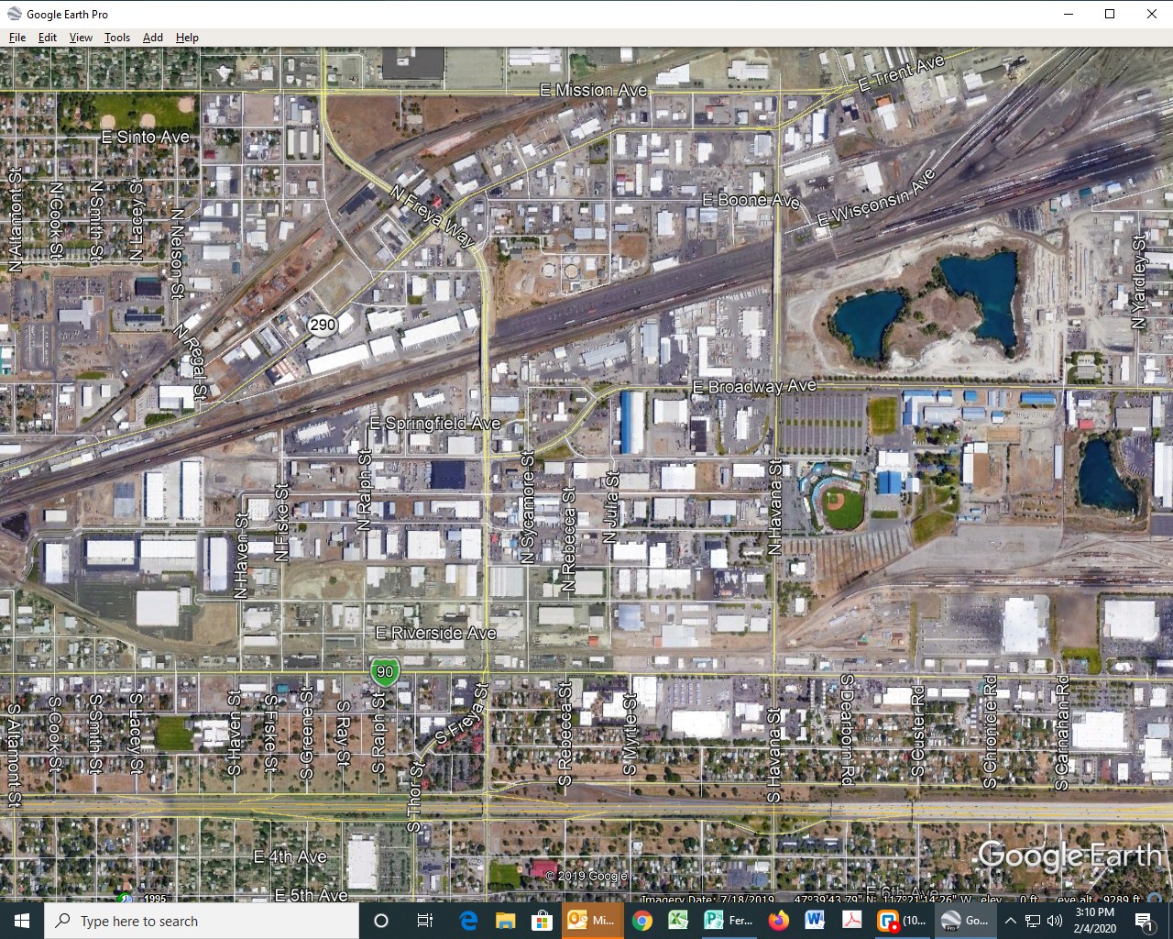
Task: Click the Interstate 90 highway shield
Action: click(385, 672)
